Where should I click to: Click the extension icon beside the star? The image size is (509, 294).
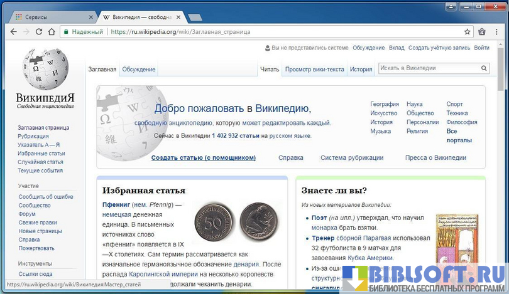pyautogui.click(x=482, y=32)
